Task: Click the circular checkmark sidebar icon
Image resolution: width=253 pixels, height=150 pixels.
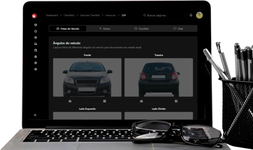Action: pos(35,31)
